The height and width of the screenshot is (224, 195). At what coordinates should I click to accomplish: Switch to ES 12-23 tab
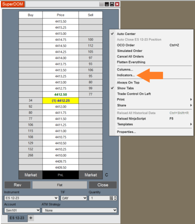tap(17, 218)
